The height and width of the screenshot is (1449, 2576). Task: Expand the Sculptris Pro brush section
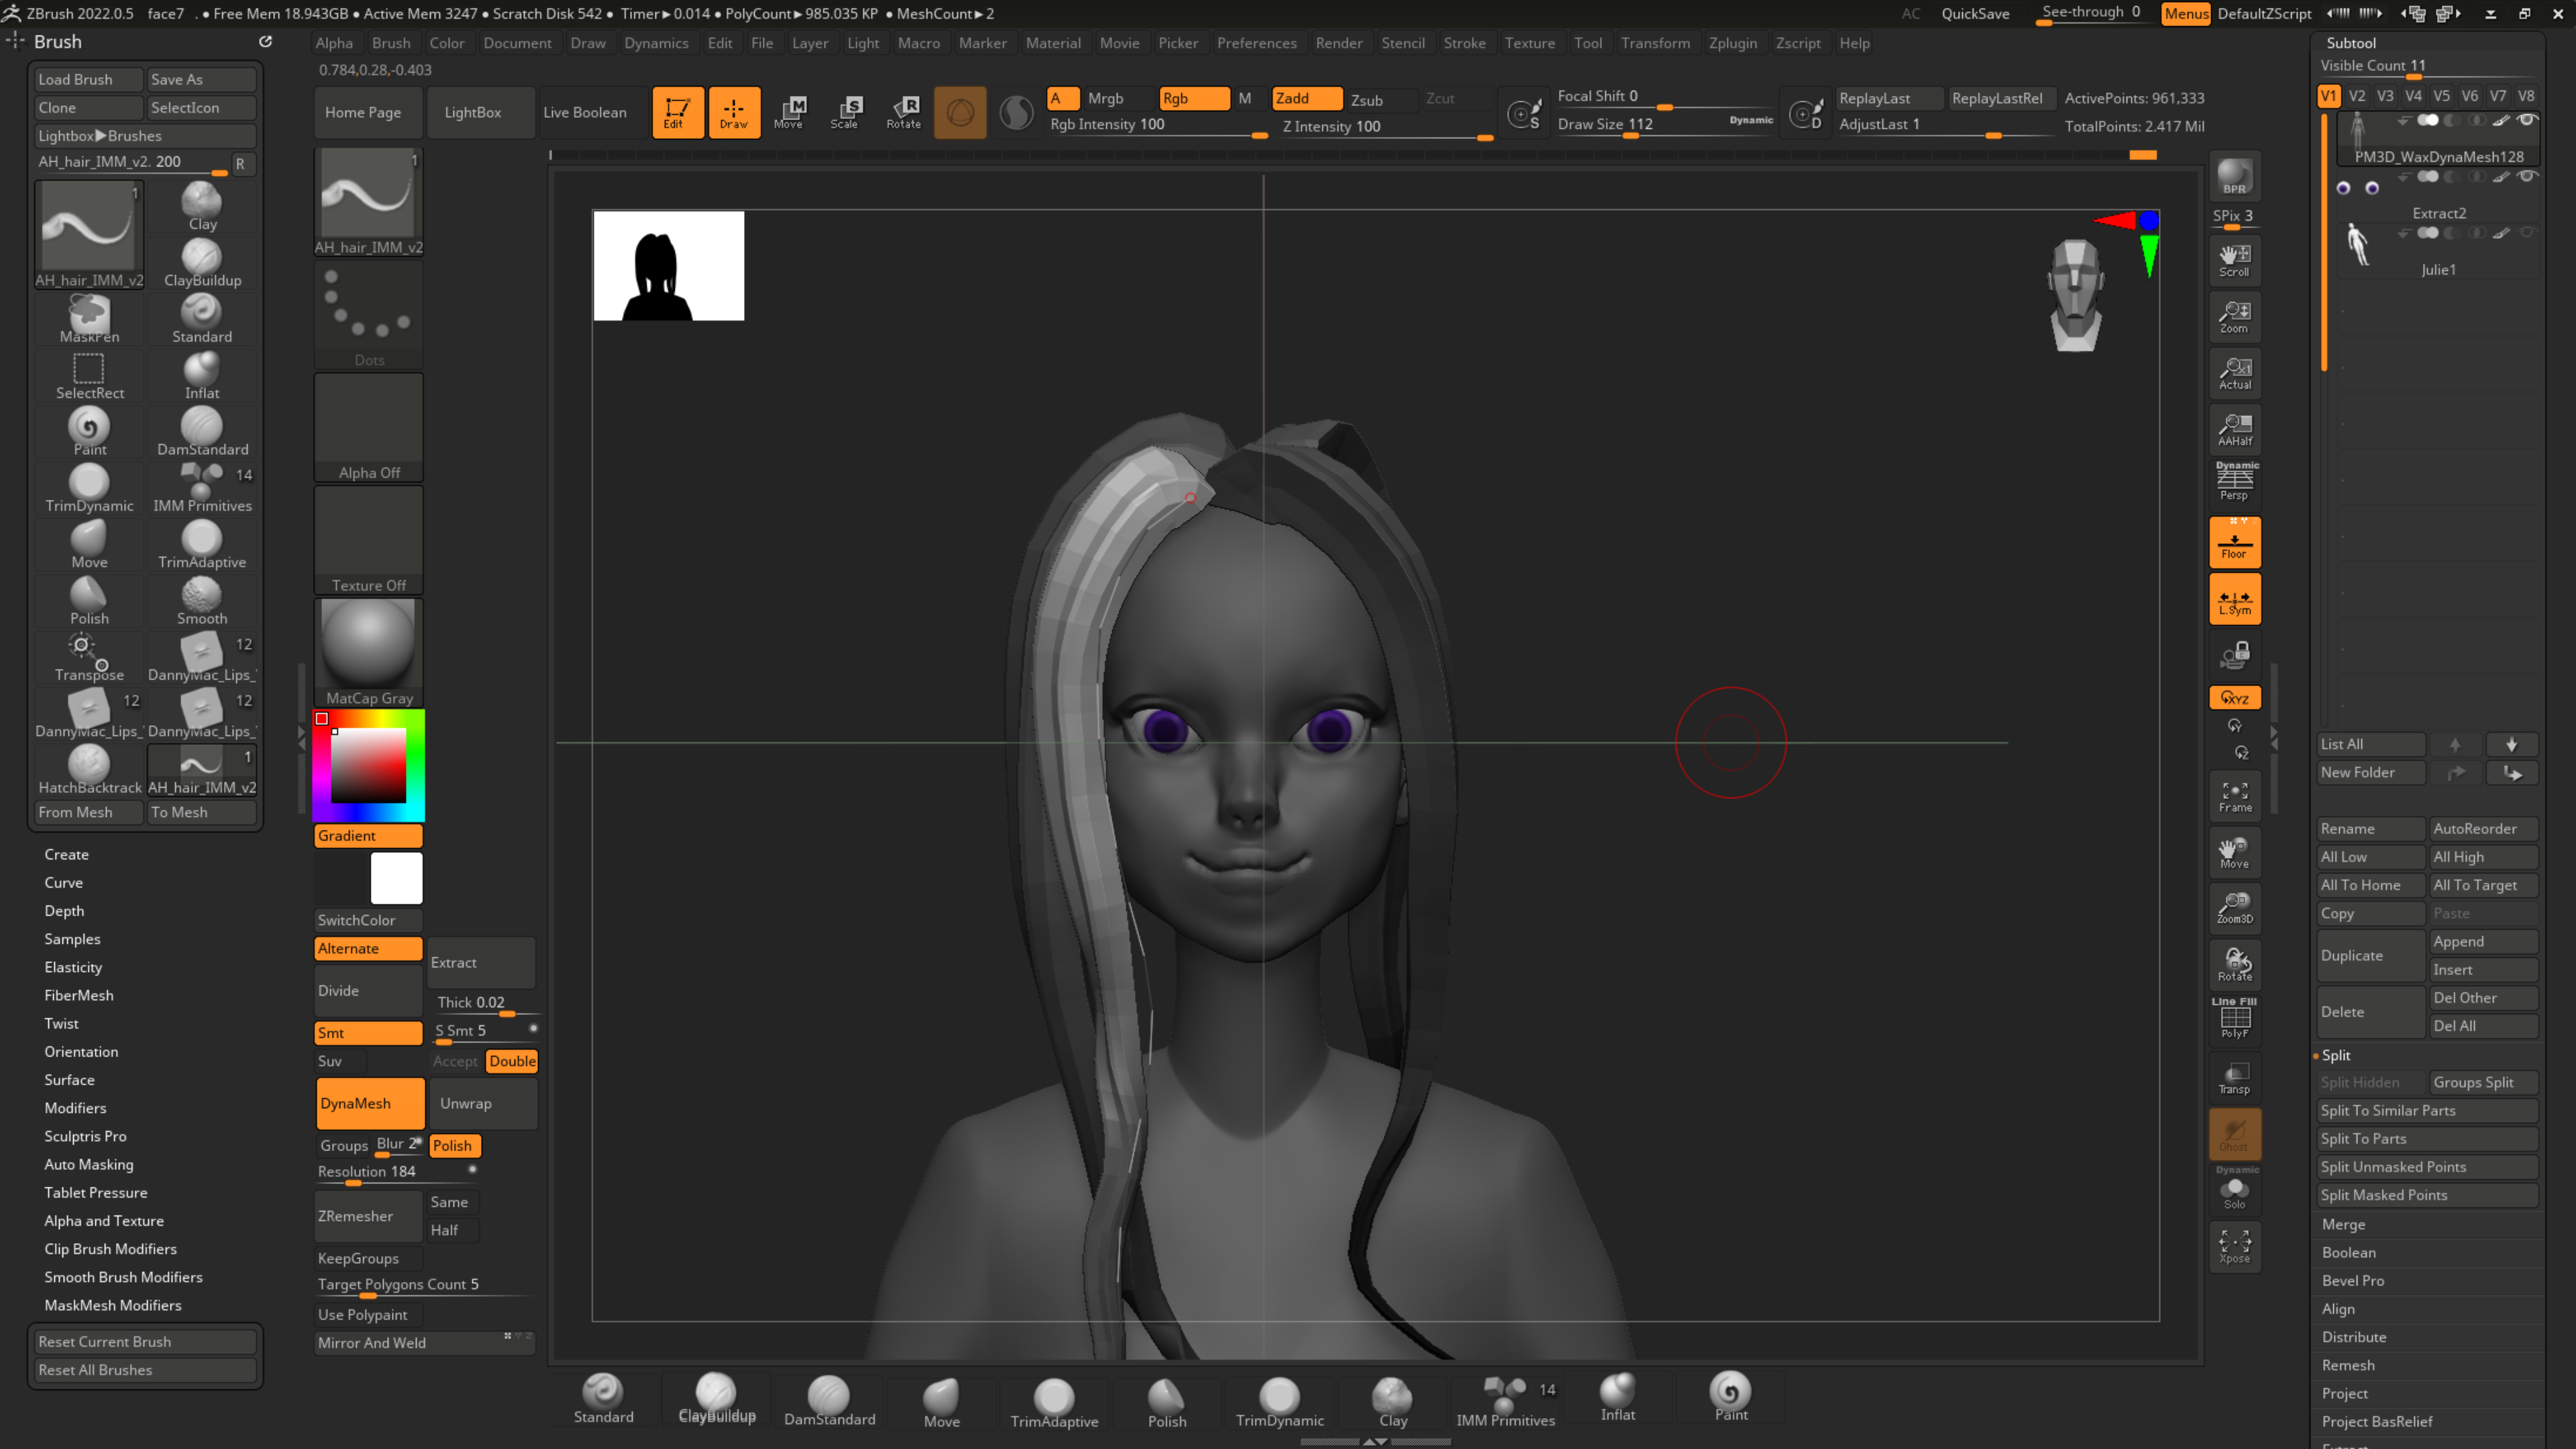(85, 1136)
